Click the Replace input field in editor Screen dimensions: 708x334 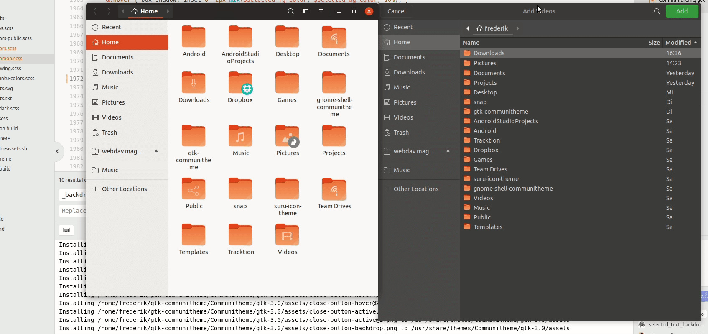[x=73, y=211]
